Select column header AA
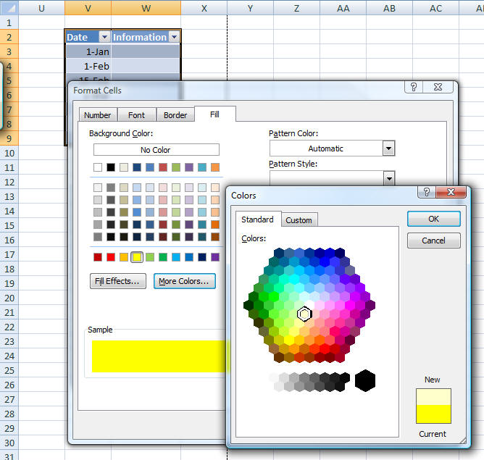This screenshot has height=460, width=484. (x=343, y=8)
